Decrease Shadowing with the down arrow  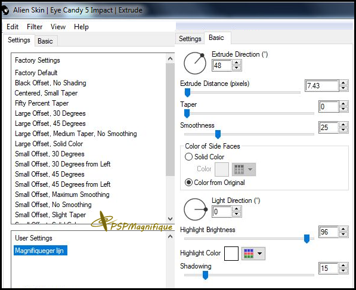[x=343, y=271]
